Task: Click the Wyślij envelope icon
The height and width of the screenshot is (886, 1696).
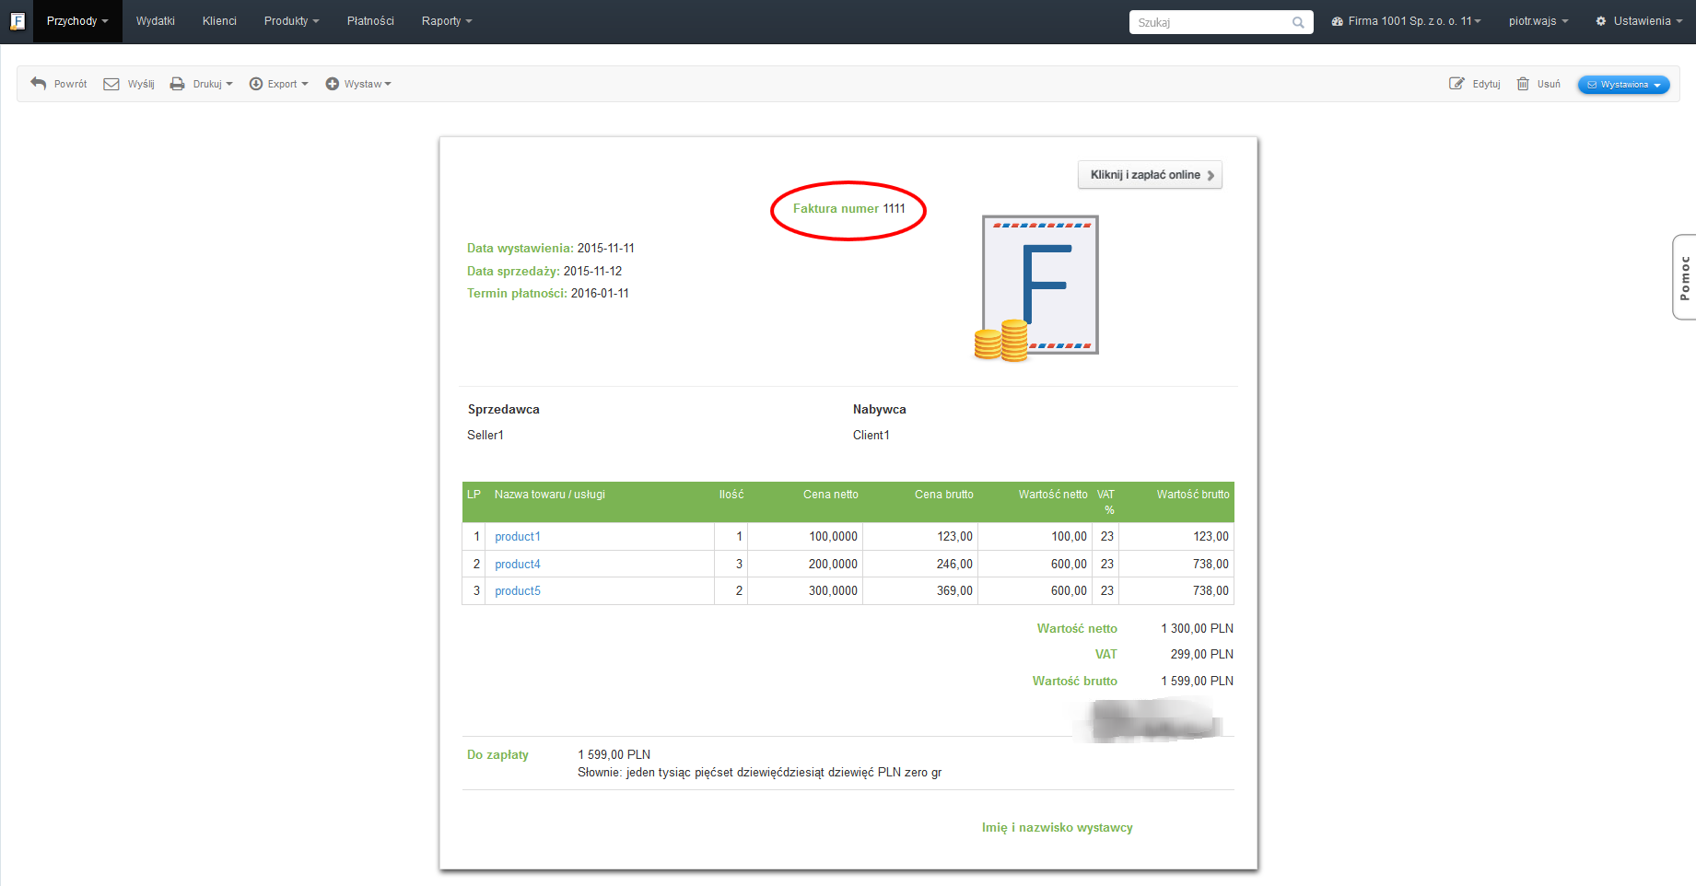Action: click(111, 84)
